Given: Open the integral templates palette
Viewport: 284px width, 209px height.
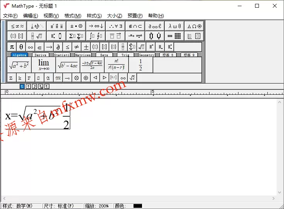Looking at the screenshot, I should 96,36.
